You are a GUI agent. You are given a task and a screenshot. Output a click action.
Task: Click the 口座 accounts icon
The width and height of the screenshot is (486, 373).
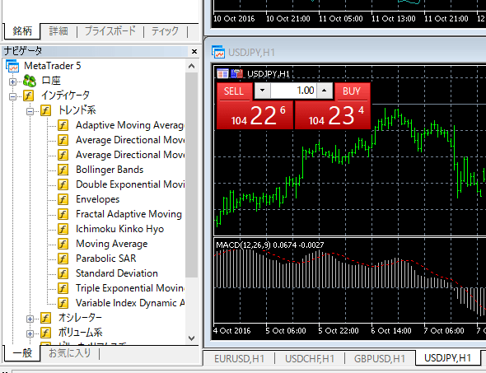(x=30, y=81)
